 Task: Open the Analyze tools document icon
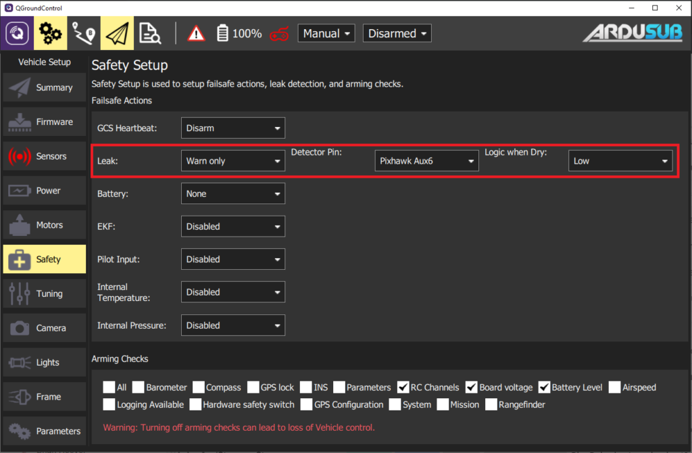coord(150,32)
